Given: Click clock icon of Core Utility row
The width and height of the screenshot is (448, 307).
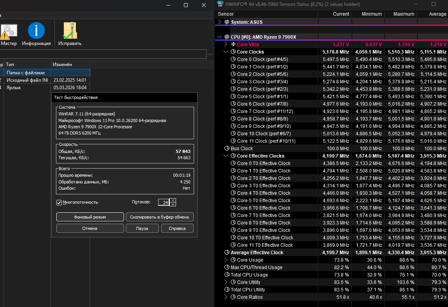Looking at the screenshot, I should point(233,282).
